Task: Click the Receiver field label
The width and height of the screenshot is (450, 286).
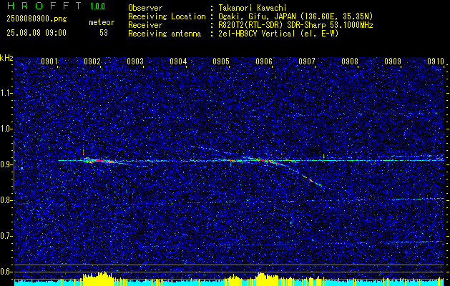Action: pyautogui.click(x=145, y=25)
